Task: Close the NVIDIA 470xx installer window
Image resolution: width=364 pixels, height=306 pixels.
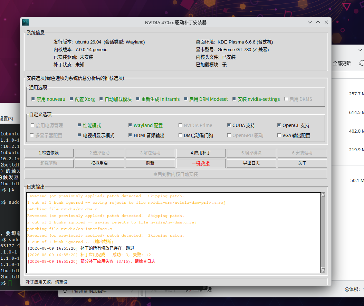Action: 326,22
